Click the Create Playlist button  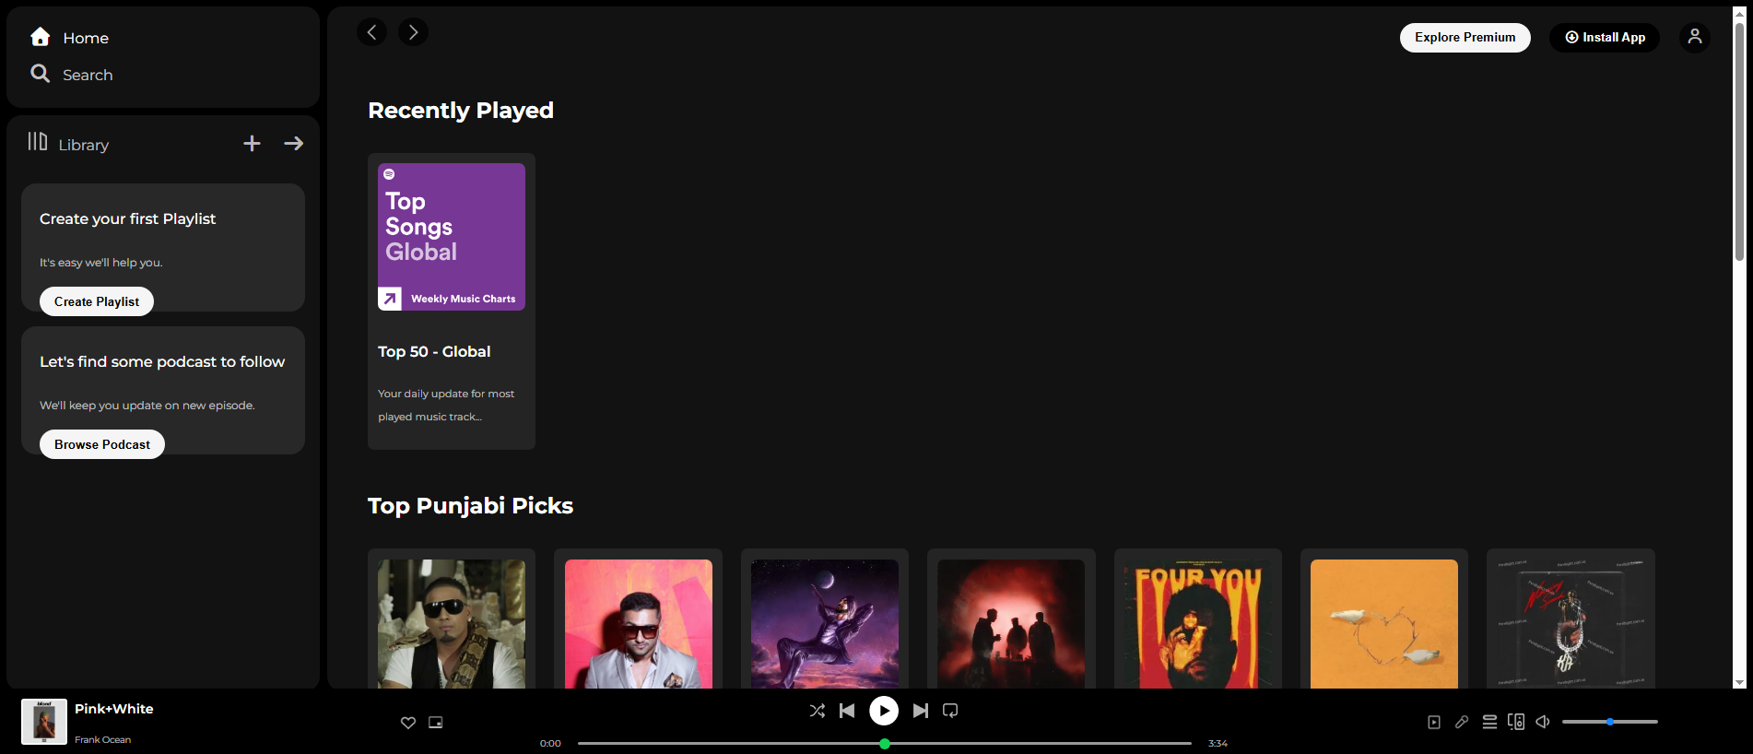[x=97, y=301]
